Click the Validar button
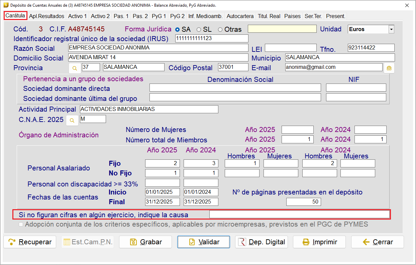This screenshot has width=416, height=265. click(x=204, y=242)
